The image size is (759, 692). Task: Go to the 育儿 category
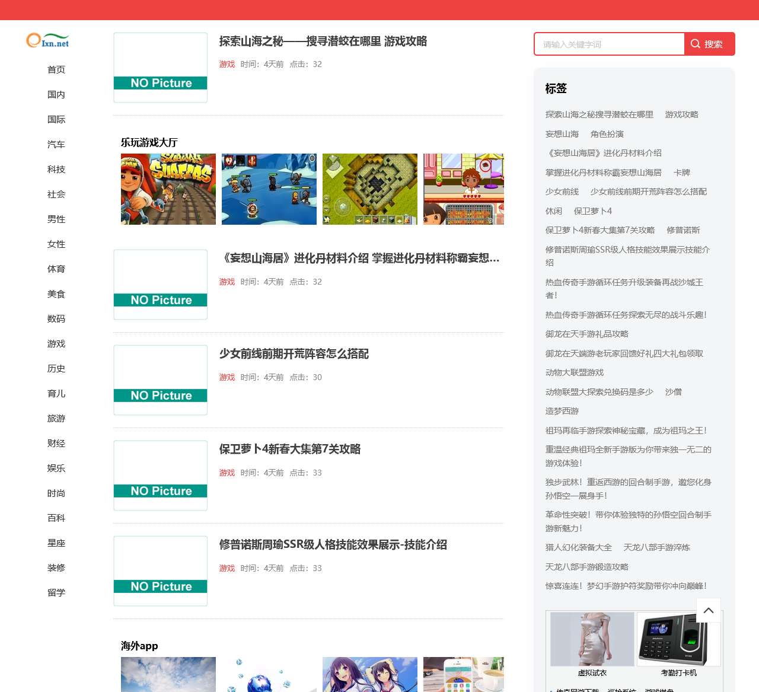click(56, 393)
